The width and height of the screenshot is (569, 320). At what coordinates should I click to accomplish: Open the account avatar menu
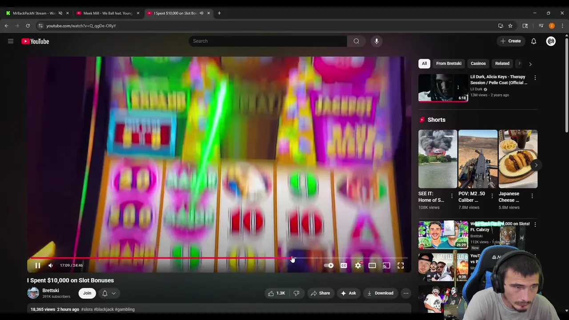click(x=551, y=41)
